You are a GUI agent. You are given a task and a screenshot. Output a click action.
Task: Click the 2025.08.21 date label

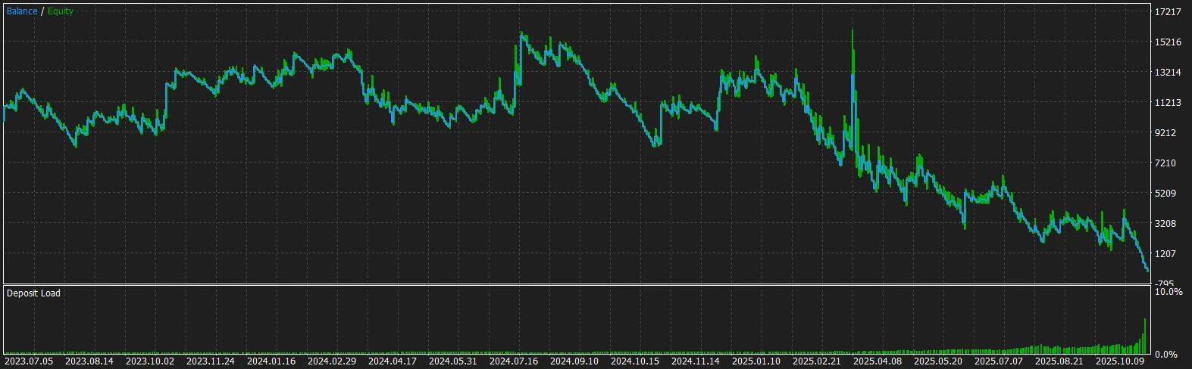pyautogui.click(x=1059, y=361)
